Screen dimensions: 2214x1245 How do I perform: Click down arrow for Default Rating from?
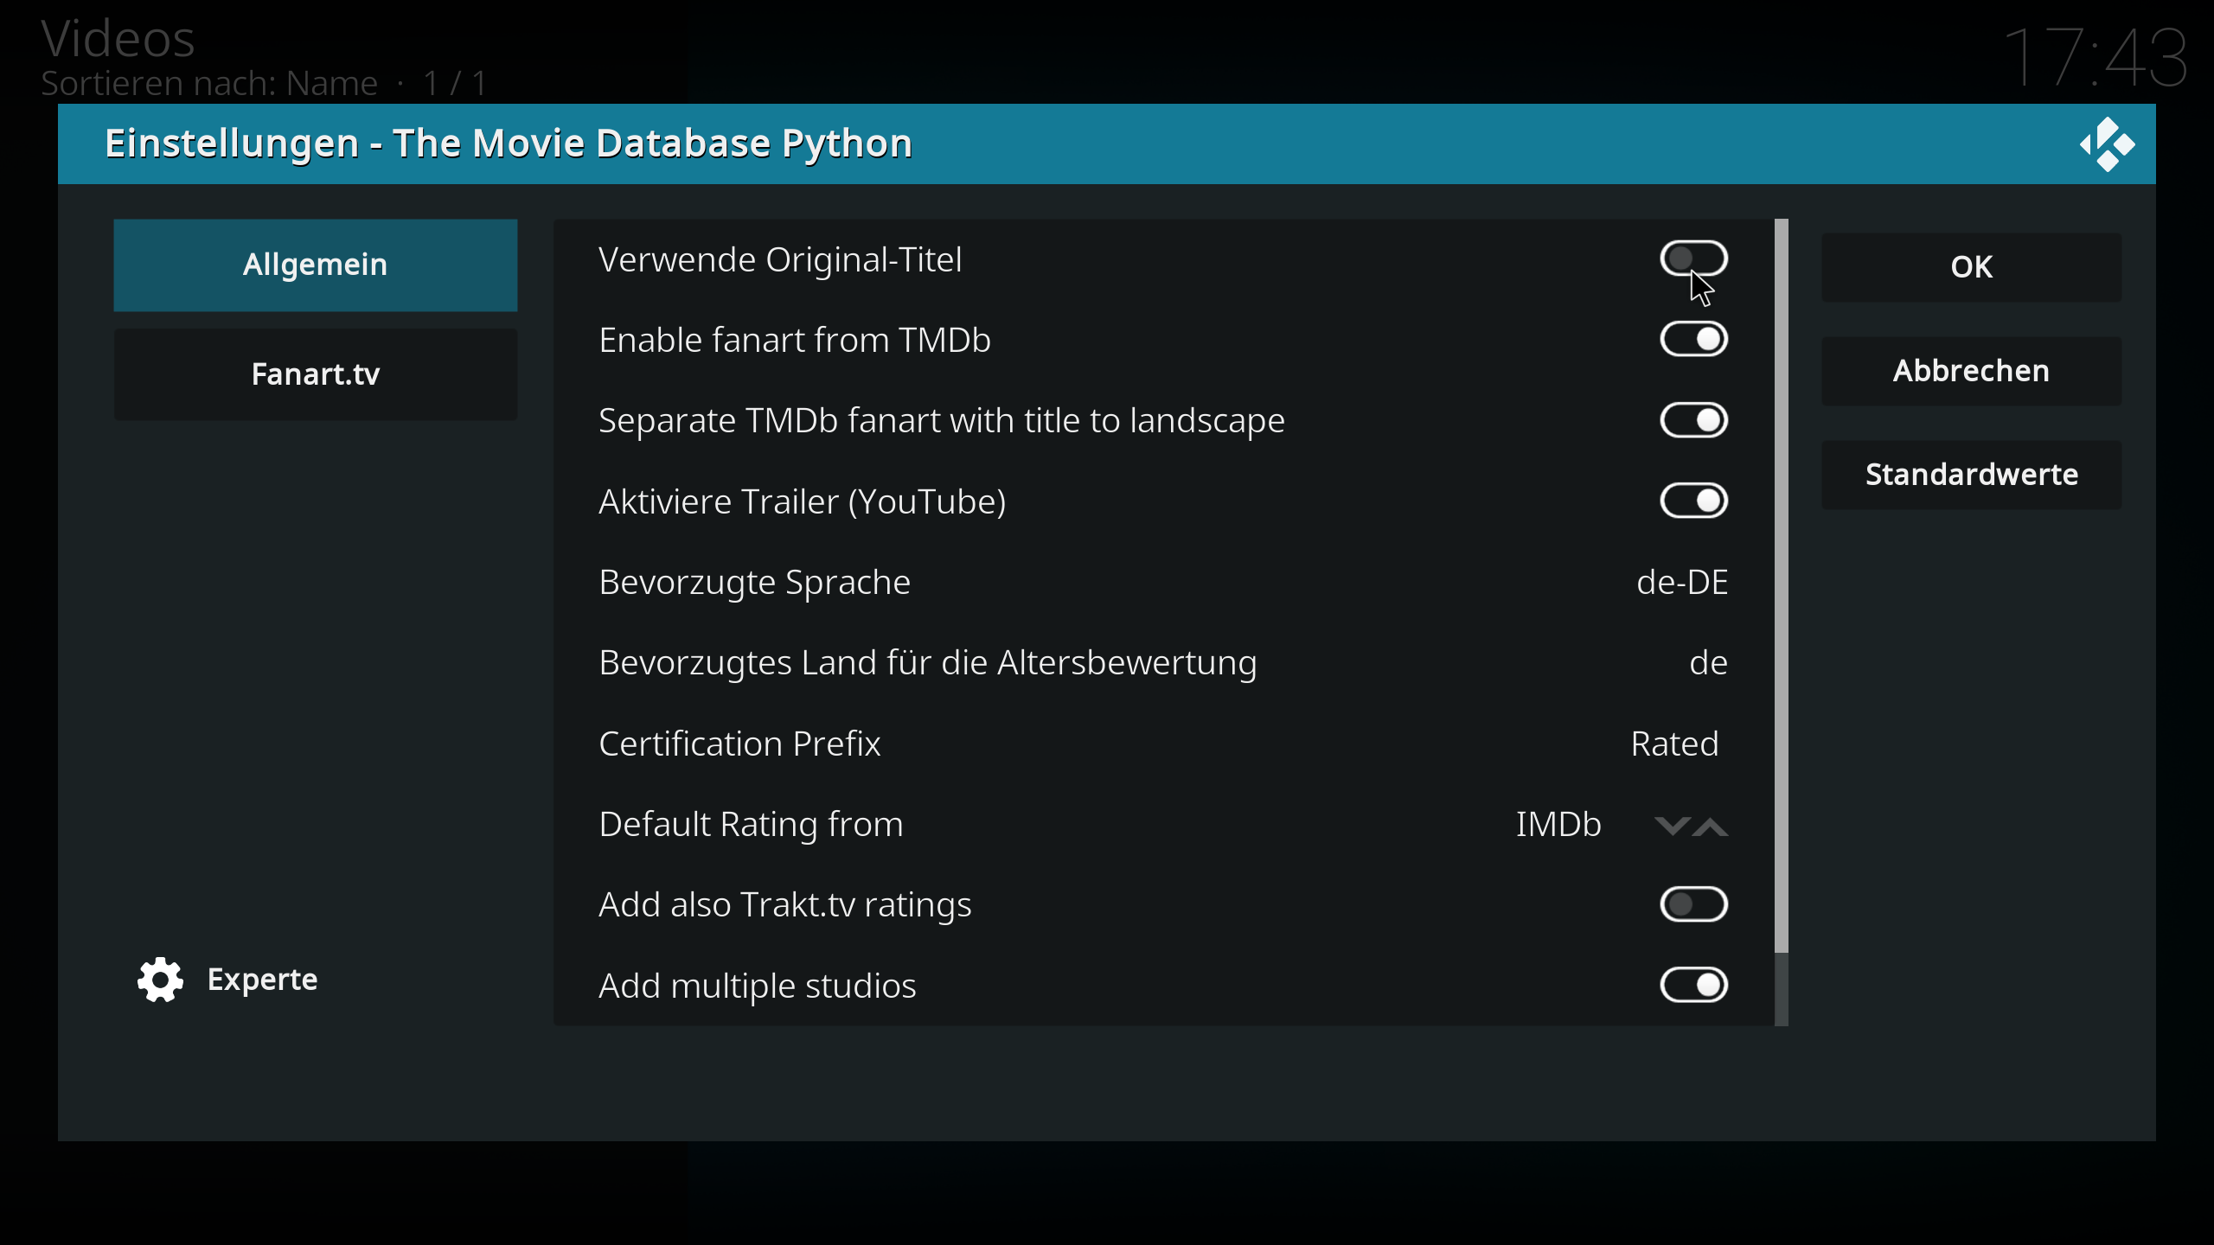[x=1672, y=826]
